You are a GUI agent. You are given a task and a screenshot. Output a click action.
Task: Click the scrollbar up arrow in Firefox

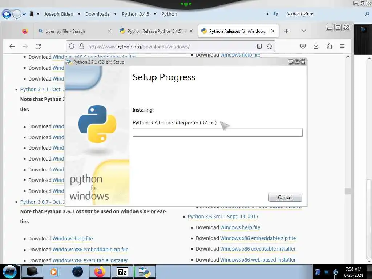(x=348, y=57)
